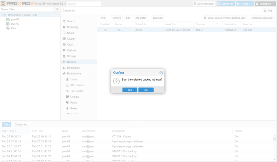The width and height of the screenshot is (277, 162).
Task: Close the Confirm dialog with X icon
Action: (x=161, y=73)
